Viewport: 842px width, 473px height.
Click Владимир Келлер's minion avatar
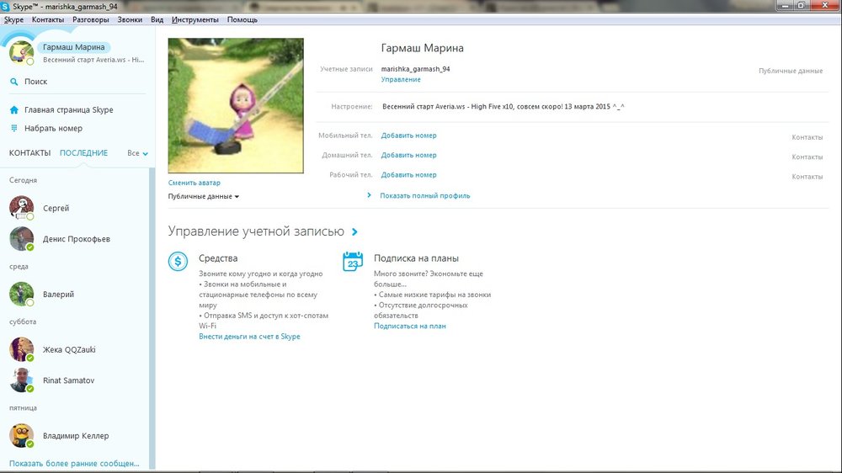click(x=22, y=435)
